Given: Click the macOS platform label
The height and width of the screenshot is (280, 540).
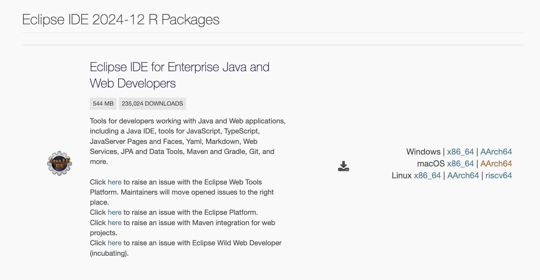Looking at the screenshot, I should (x=431, y=163).
